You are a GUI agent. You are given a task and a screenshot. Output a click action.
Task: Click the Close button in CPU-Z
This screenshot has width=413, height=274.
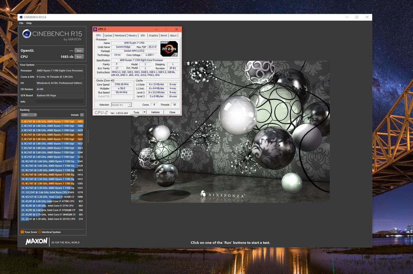(172, 112)
